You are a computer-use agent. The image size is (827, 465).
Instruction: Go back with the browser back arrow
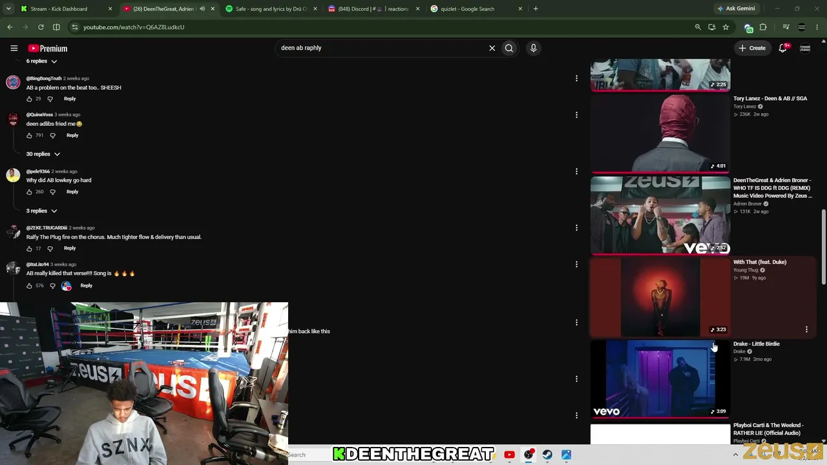pyautogui.click(x=10, y=27)
